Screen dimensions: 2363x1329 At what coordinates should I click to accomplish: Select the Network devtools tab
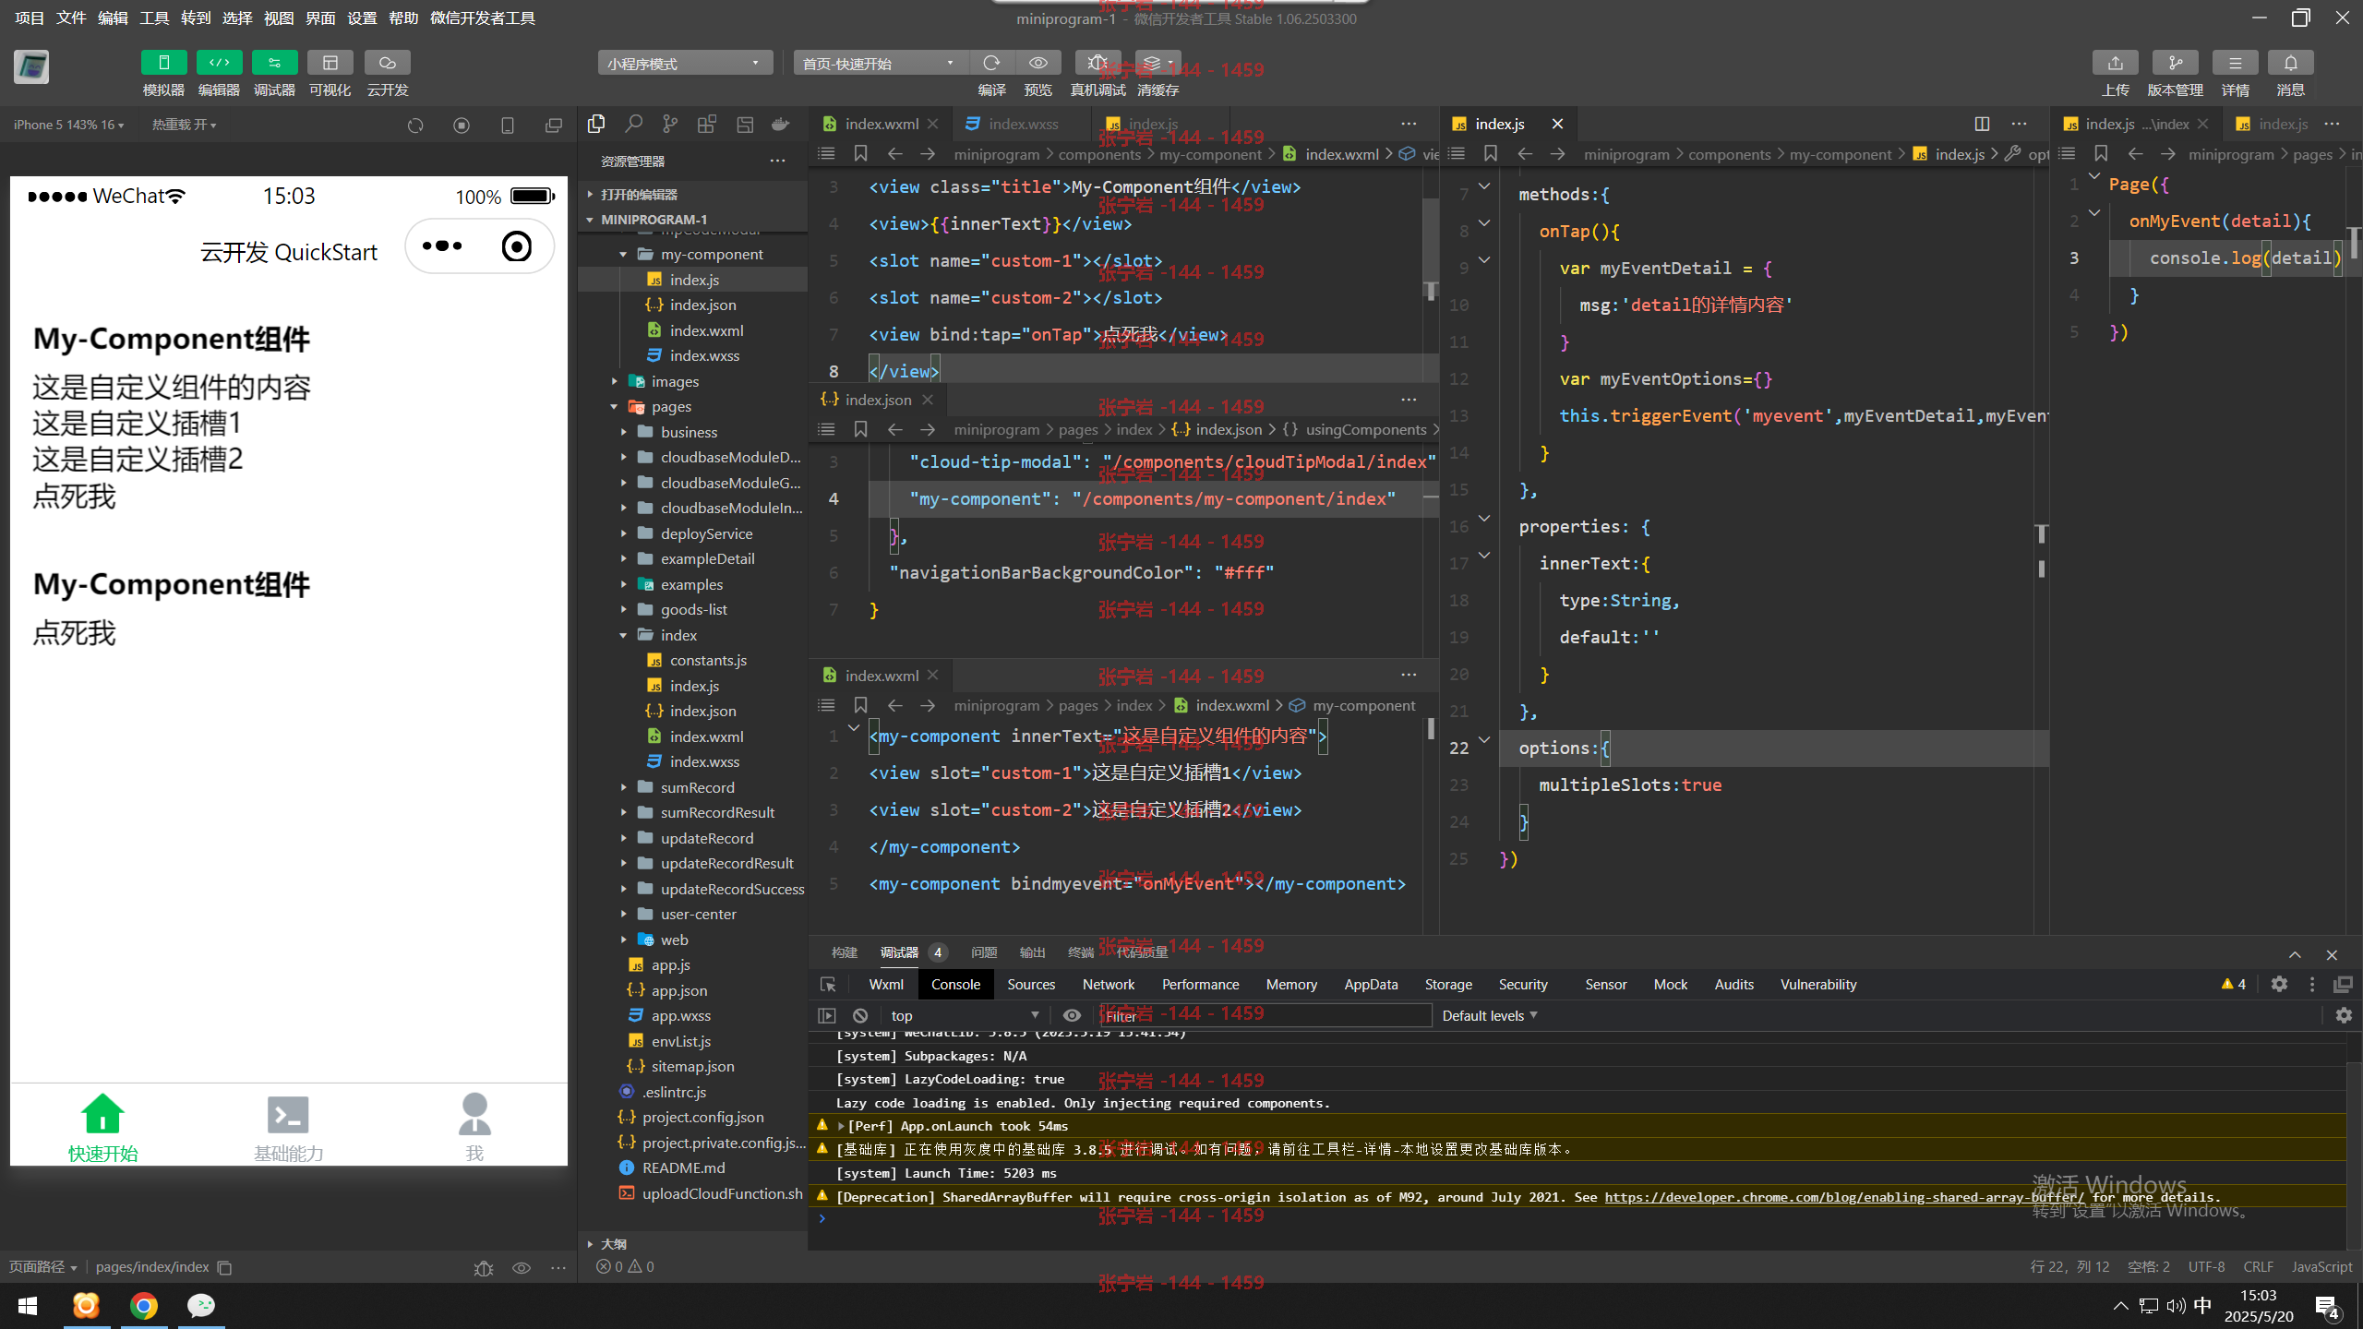tap(1108, 984)
